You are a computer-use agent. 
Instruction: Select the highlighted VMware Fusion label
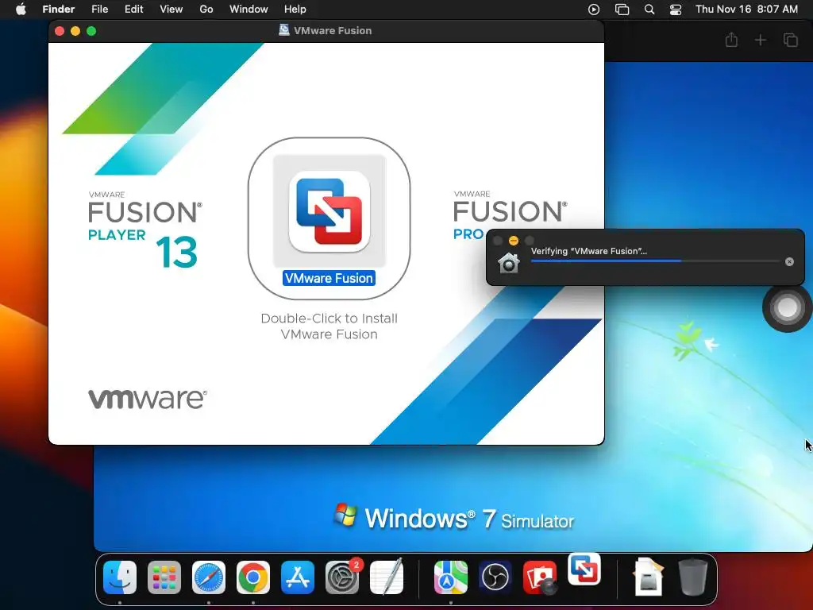coord(329,278)
